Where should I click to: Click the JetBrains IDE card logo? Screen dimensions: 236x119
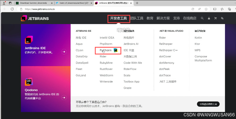tap(29, 40)
